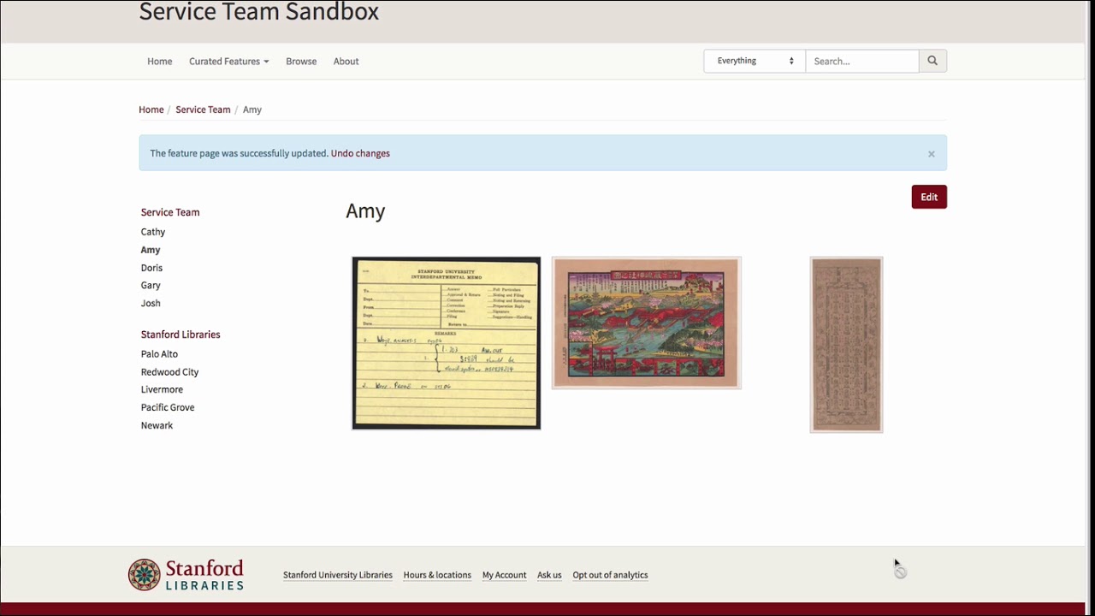Open Hours & locations footer link
This screenshot has height=616, width=1095.
tap(437, 575)
